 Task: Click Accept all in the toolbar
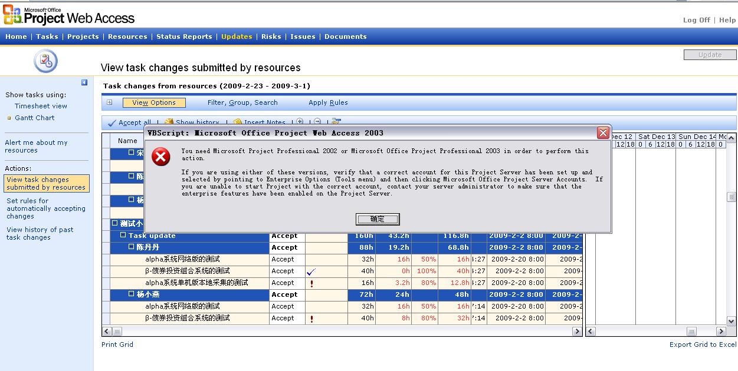[135, 122]
